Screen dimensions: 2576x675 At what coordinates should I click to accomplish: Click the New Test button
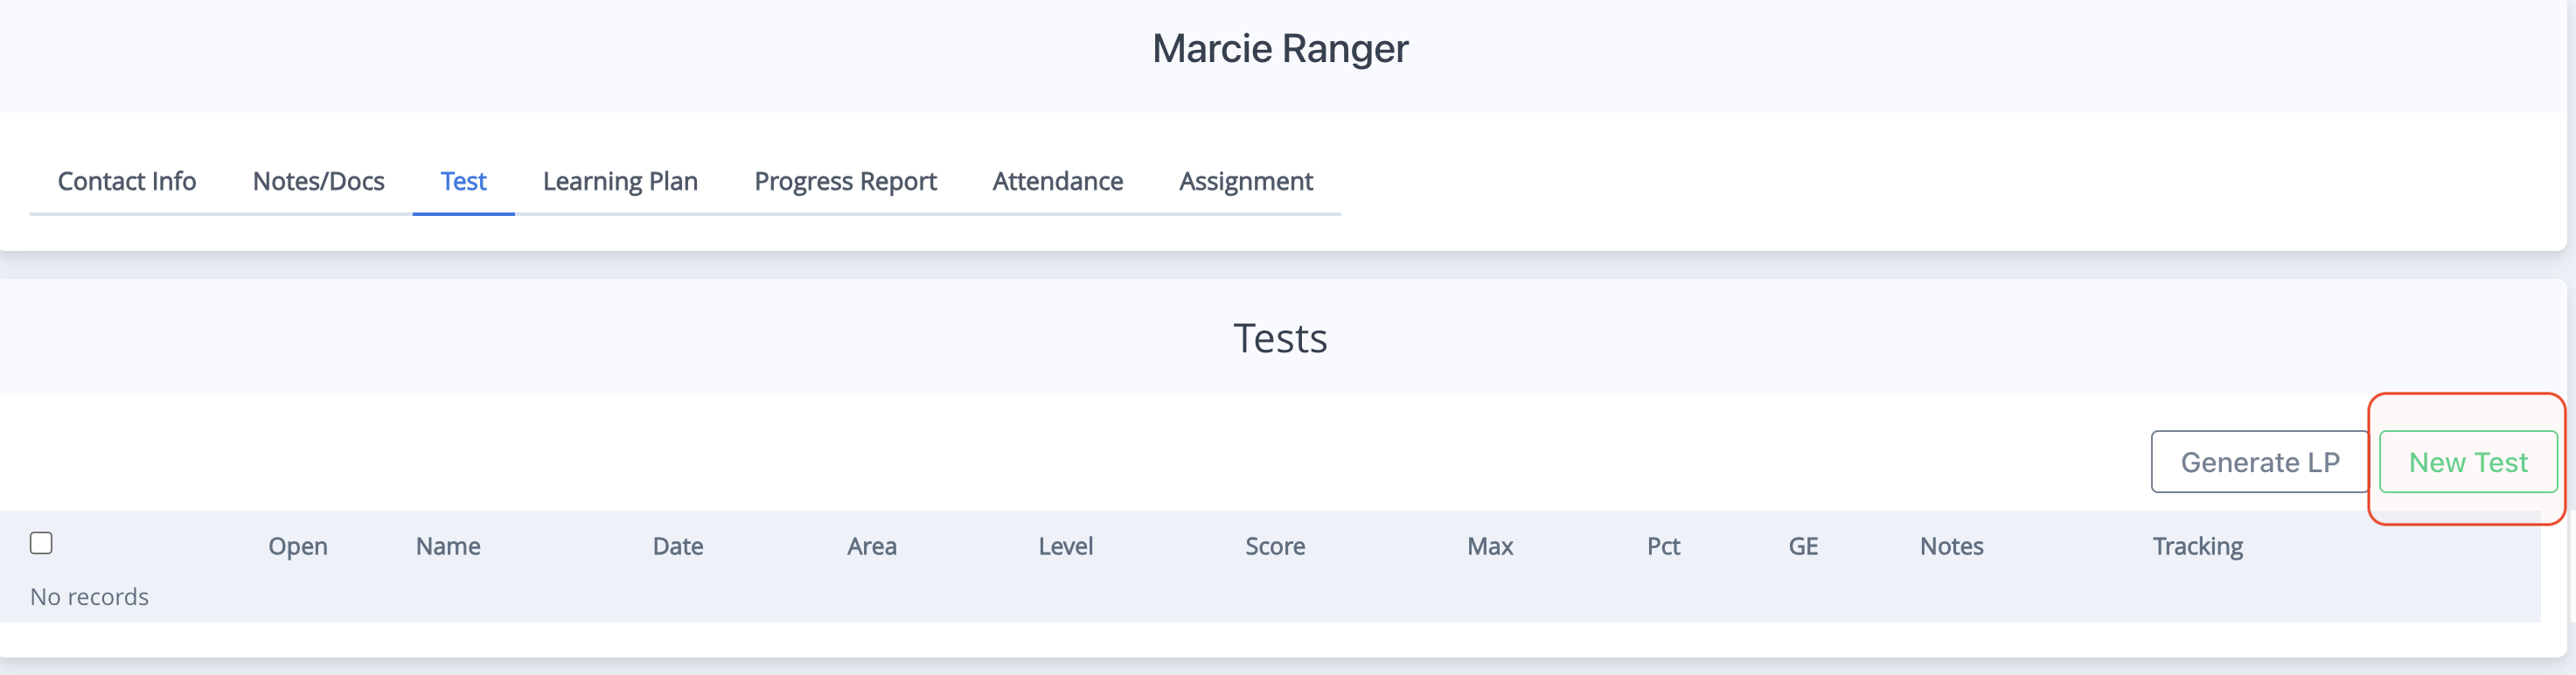(x=2468, y=462)
